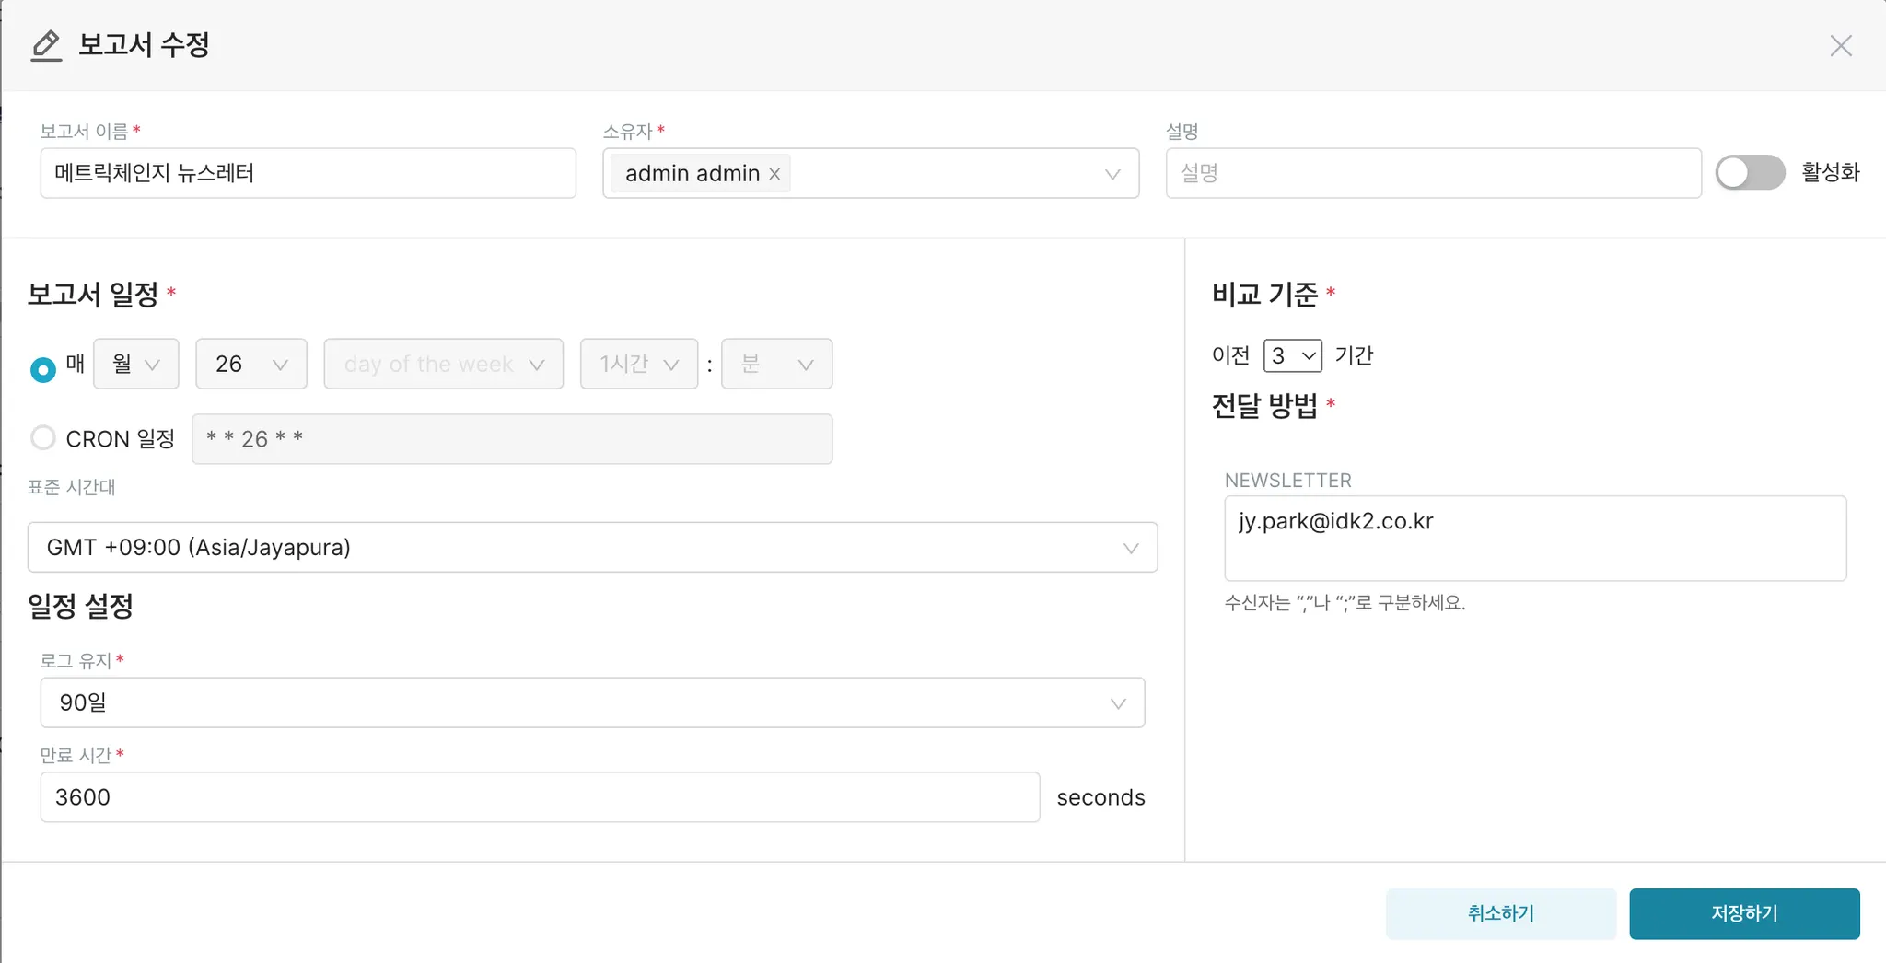Click the pencil edit icon beside 보고서 수정
This screenshot has width=1886, height=963.
click(x=46, y=45)
